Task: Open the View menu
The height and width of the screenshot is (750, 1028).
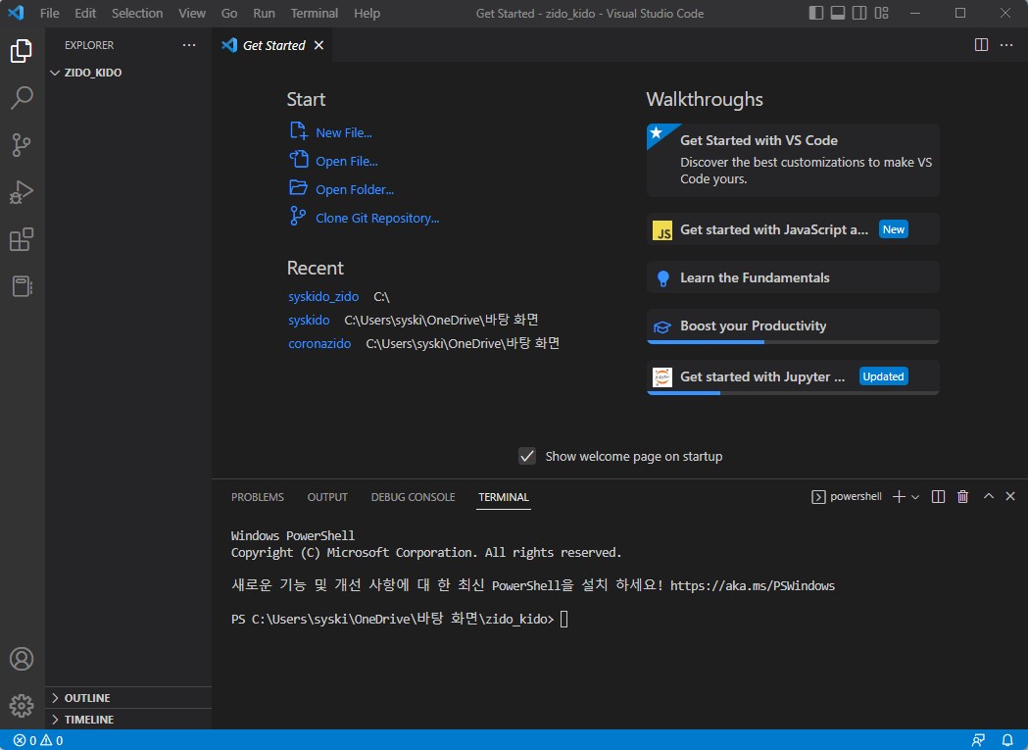Action: (192, 13)
